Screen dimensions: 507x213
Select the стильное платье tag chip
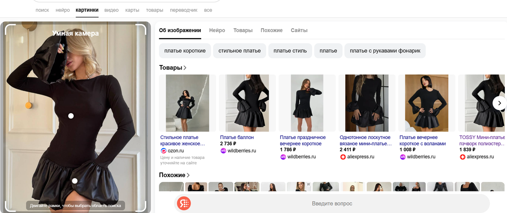pyautogui.click(x=240, y=51)
